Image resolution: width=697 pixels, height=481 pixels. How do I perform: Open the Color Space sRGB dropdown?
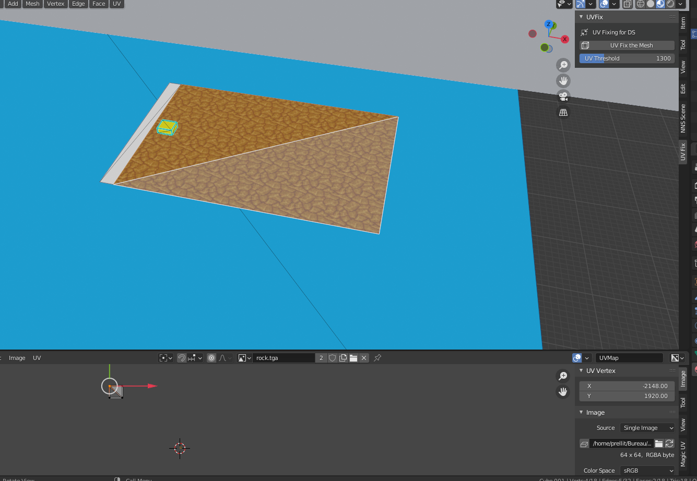(x=647, y=471)
